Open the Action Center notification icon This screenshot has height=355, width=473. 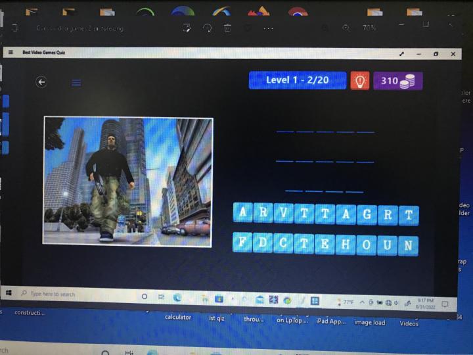445,304
